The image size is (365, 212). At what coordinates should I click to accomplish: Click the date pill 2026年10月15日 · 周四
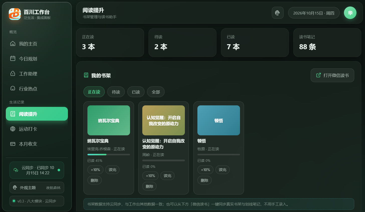(314, 13)
